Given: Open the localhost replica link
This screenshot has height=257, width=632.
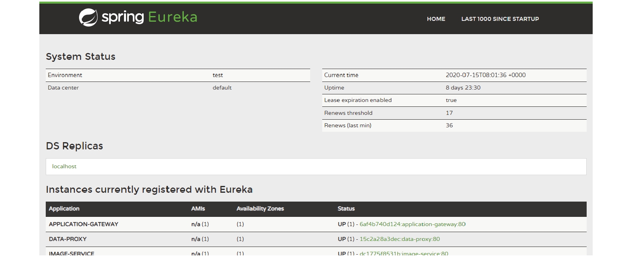Looking at the screenshot, I should coord(64,166).
